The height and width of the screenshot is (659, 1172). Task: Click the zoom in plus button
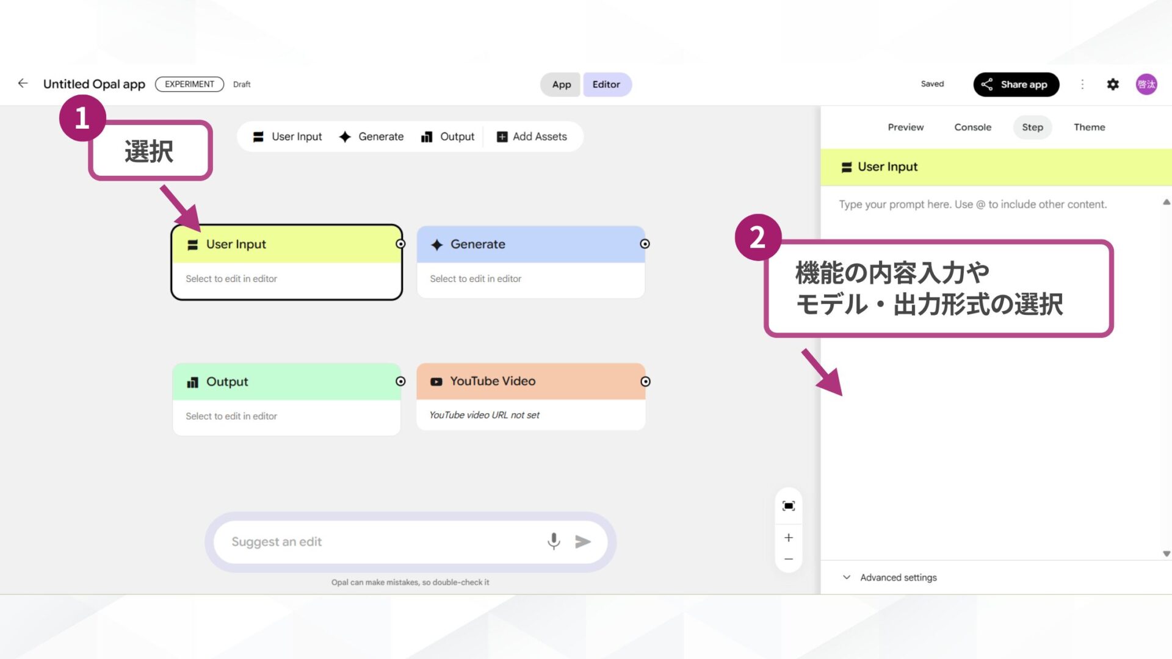(788, 537)
